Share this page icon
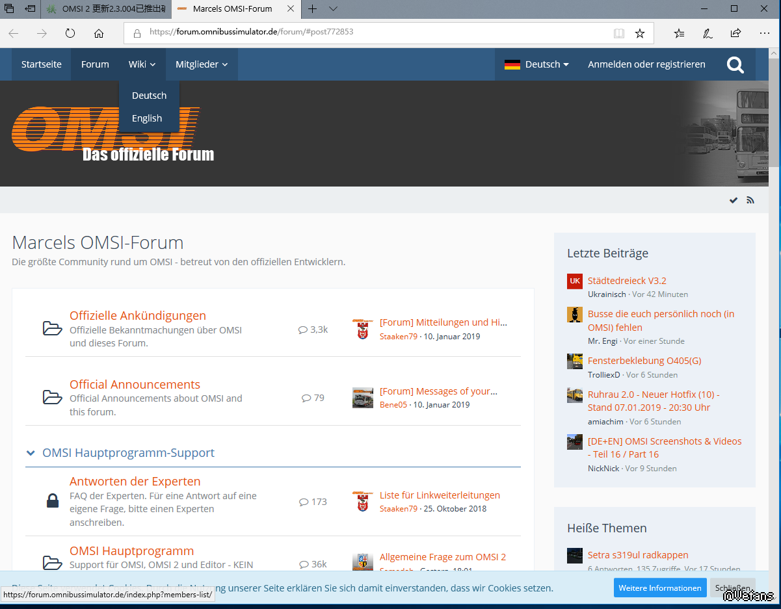The image size is (781, 609). pos(735,33)
